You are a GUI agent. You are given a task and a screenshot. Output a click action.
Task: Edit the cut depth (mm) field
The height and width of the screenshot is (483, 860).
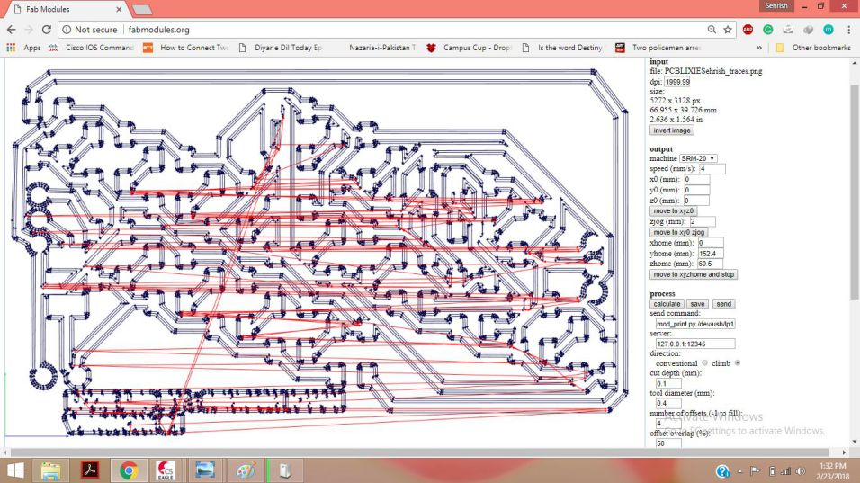coord(668,384)
